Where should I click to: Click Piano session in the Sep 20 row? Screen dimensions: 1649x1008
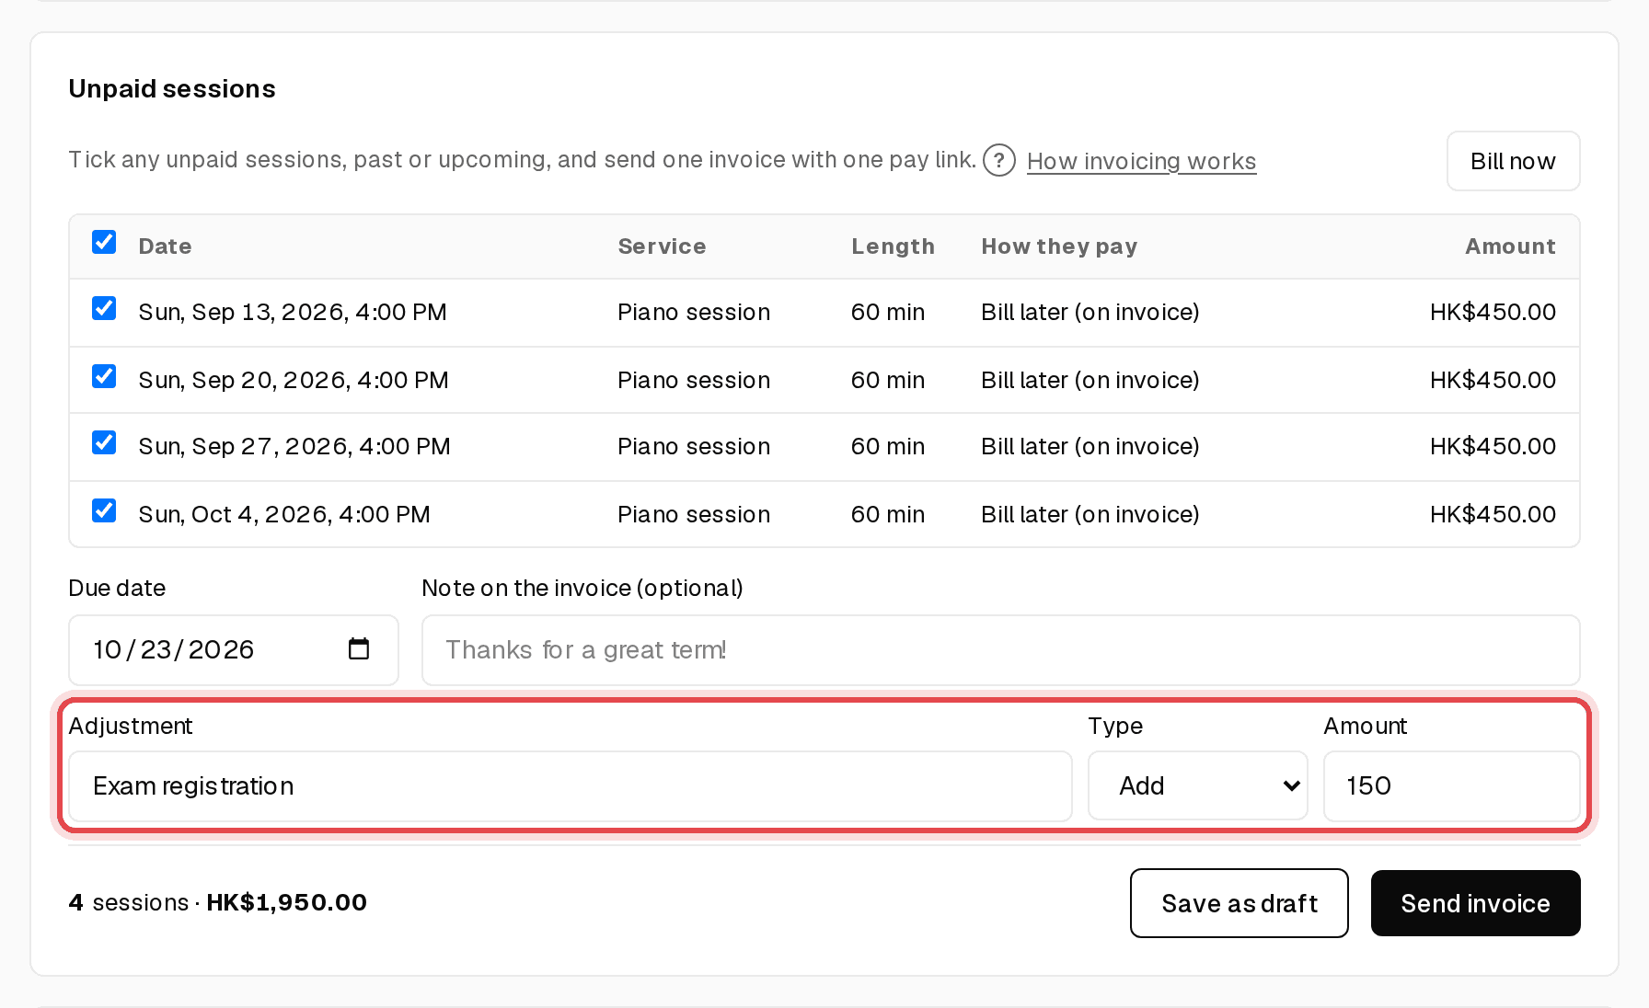tap(694, 381)
